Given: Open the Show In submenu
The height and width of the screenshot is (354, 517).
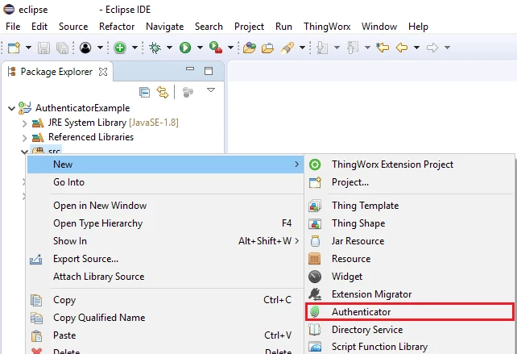Looking at the screenshot, I should (165, 241).
